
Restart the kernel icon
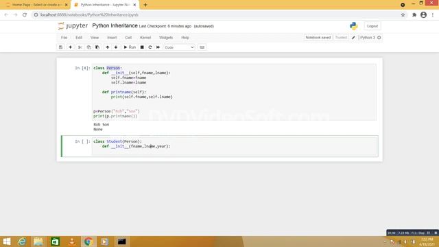click(x=150, y=47)
